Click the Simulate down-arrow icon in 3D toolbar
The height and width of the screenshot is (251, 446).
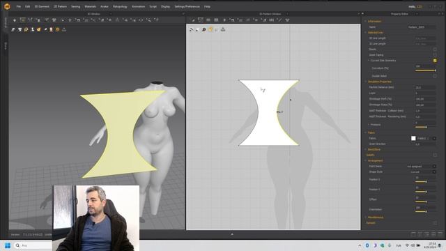(x=15, y=20)
